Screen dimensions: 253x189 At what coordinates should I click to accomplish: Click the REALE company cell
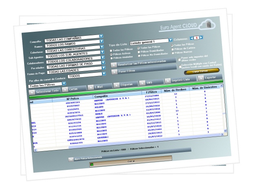[x=99, y=114]
